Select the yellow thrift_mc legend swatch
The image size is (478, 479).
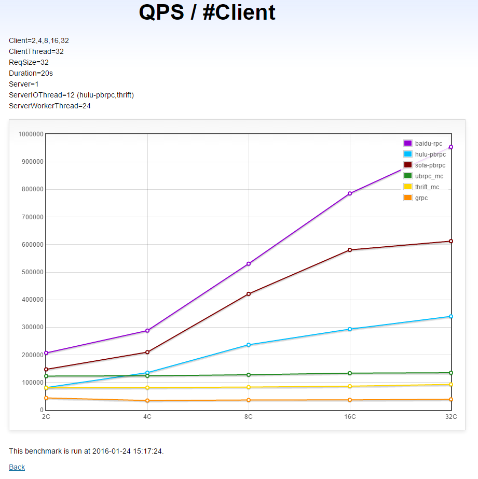pyautogui.click(x=408, y=187)
